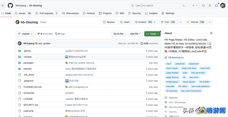Toggle the Starred button to unstar
Image resolution: width=228 pixels, height=117 pixels.
coord(195,22)
